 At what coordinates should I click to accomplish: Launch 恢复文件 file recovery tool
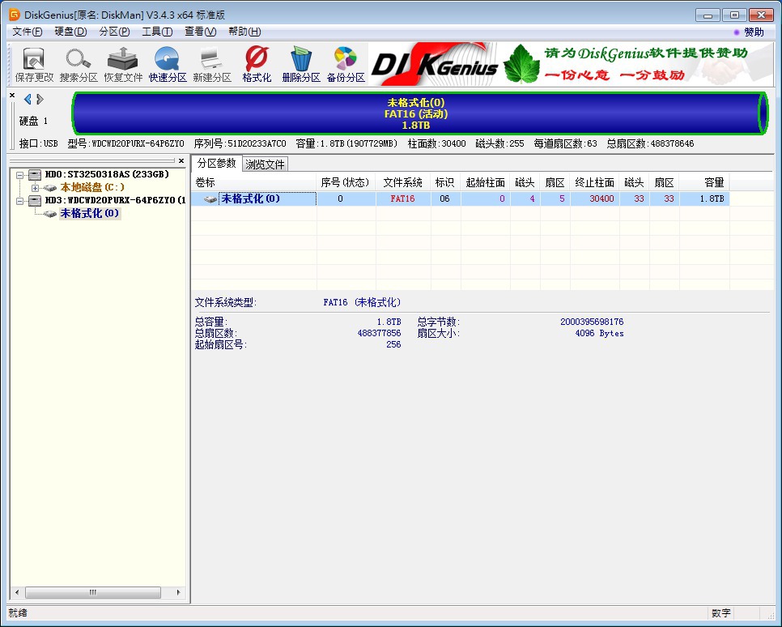(123, 64)
